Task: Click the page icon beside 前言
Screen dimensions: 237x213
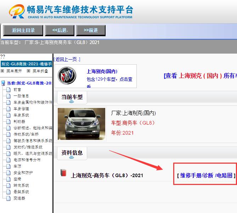Action: point(8,89)
